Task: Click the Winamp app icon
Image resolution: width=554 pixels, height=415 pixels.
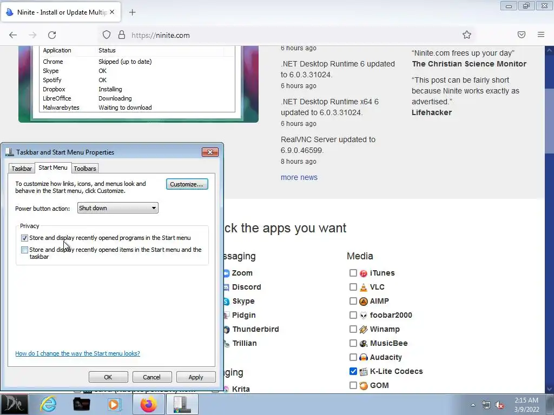Action: coord(363,329)
